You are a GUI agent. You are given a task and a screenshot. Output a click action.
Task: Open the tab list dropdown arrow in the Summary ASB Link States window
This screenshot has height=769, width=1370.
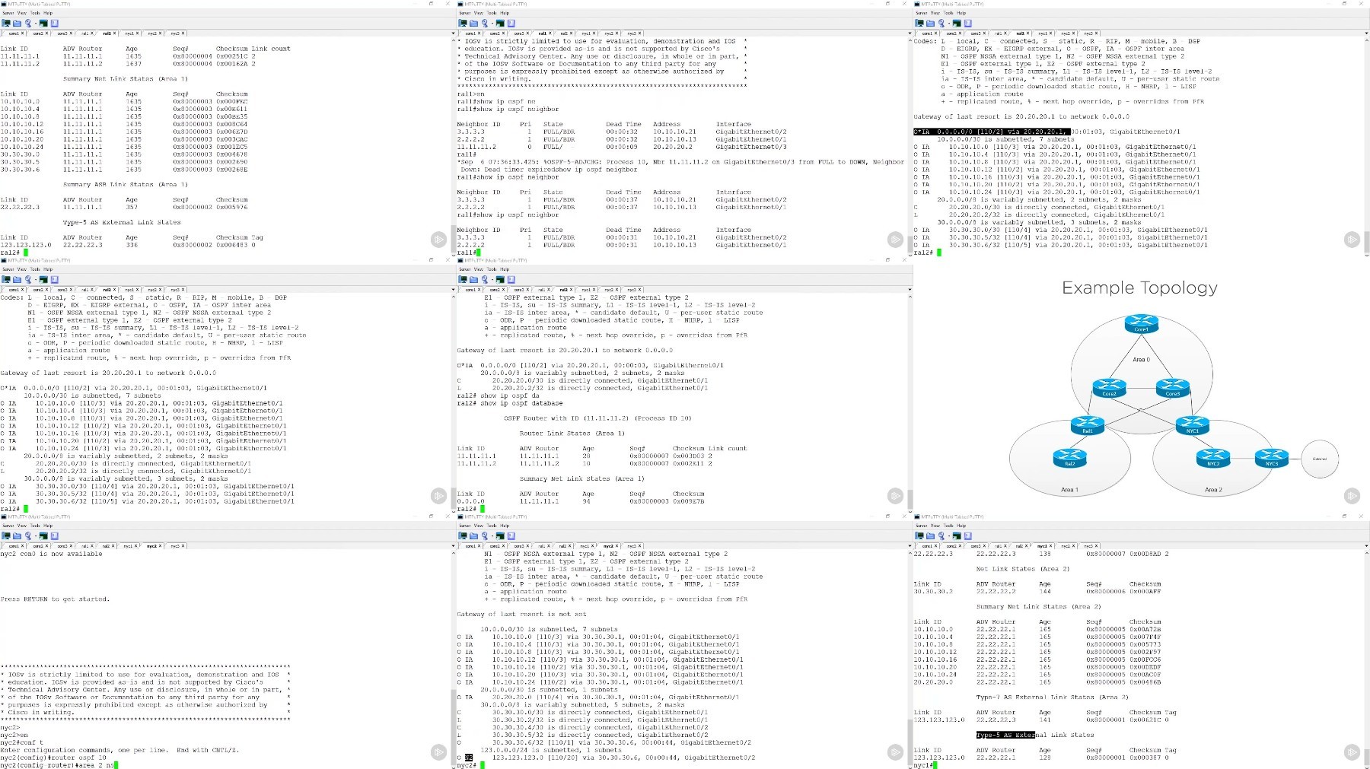point(453,33)
